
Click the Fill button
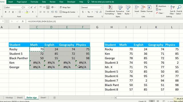[x=159, y=10]
